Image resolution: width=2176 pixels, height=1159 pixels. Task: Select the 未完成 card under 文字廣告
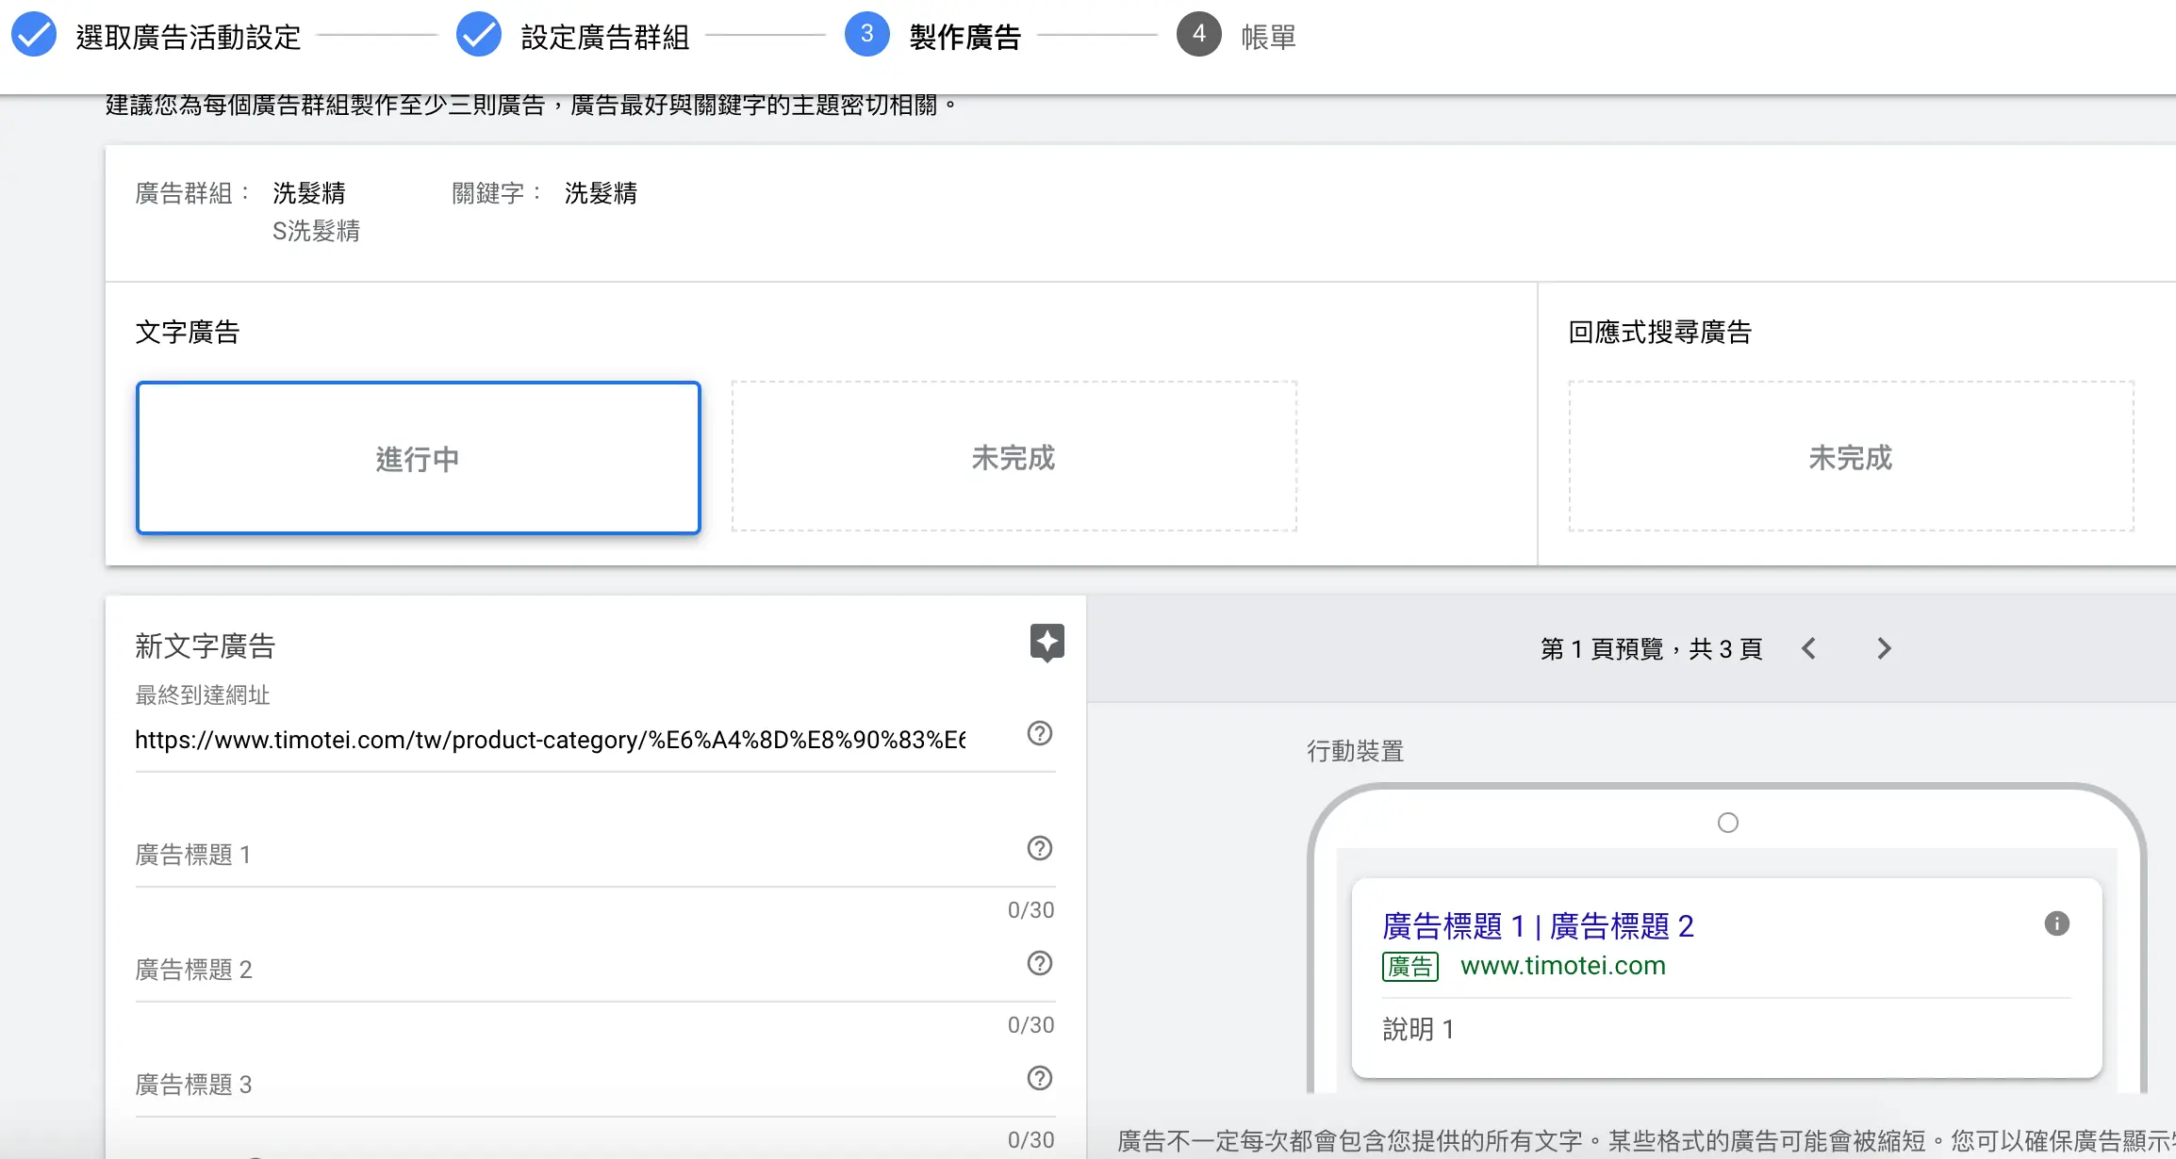tap(1014, 457)
